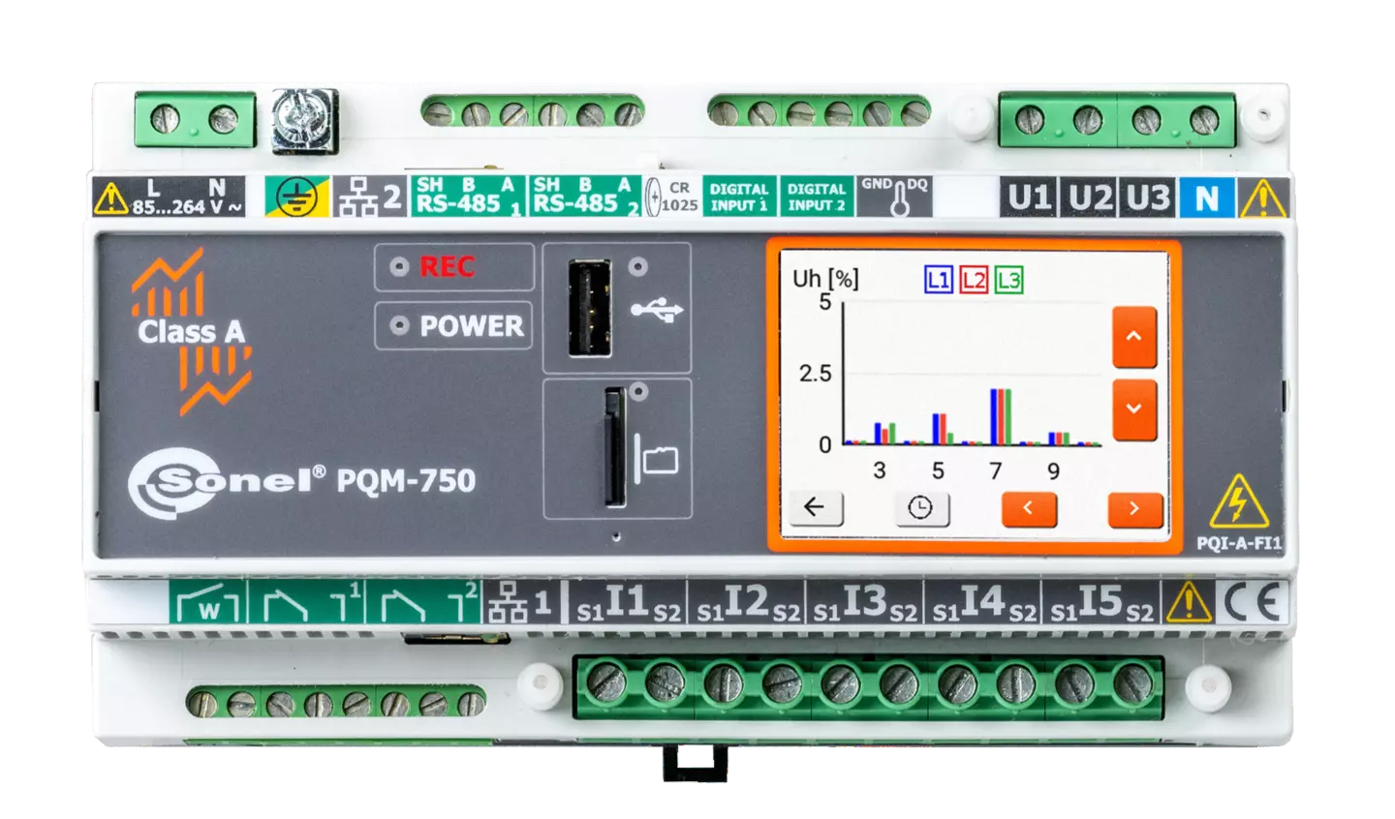The height and width of the screenshot is (819, 1395).
Task: Click the U2 voltage terminal label
Action: [x=1090, y=198]
